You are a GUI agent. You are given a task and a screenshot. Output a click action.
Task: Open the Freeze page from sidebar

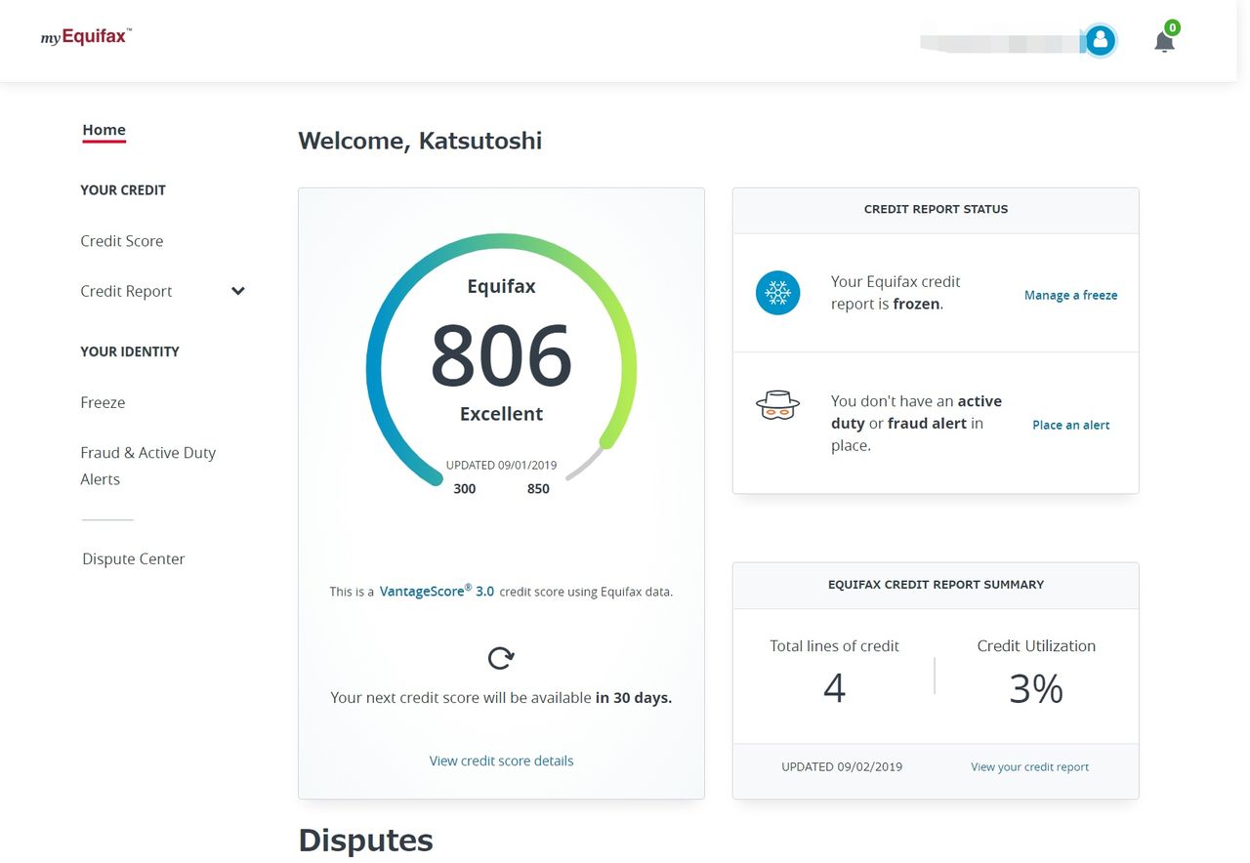103,402
